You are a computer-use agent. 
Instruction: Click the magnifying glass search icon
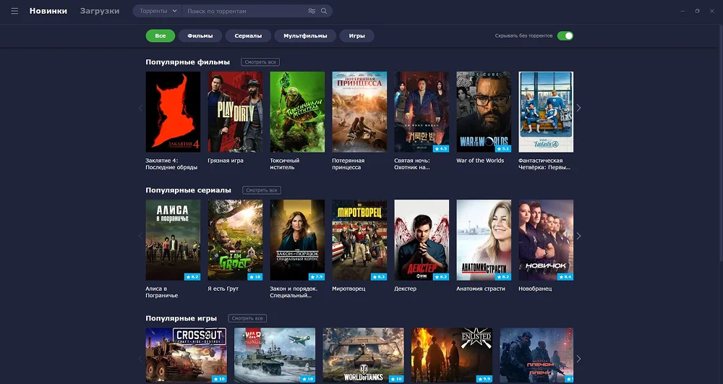pyautogui.click(x=324, y=12)
